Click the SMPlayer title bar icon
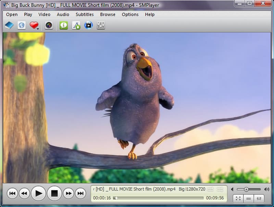Viewport: 274px width, 207px height. [6, 5]
